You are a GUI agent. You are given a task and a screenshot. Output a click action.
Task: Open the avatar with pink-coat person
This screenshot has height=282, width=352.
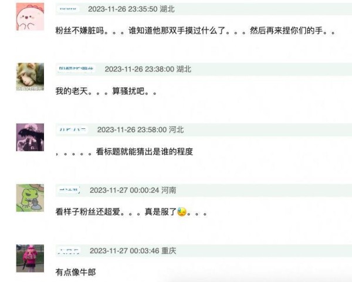(30, 258)
